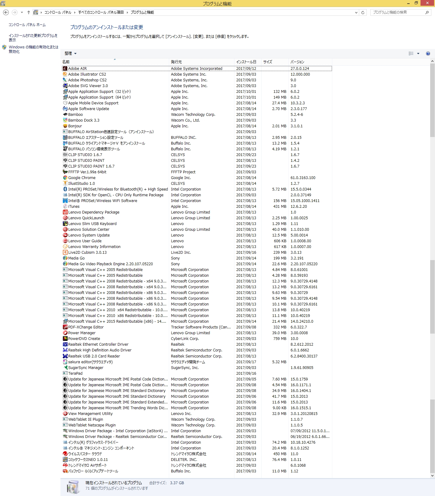This screenshot has height=496, width=435.
Task: Click the Media Go icon
Action: coord(65,258)
